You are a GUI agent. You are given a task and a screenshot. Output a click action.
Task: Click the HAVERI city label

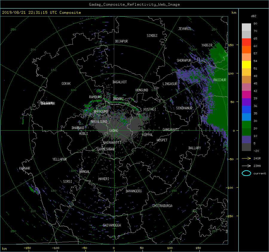tap(104, 179)
